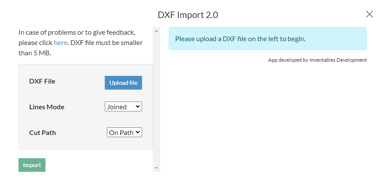385x183 pixels.
Task: Click the chevron arrow on the Joined select
Action: tap(137, 107)
